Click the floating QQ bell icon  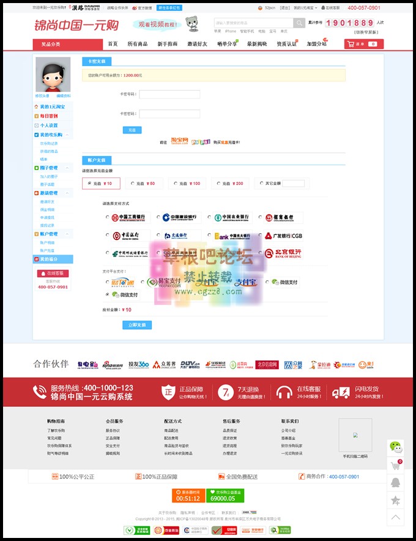[x=396, y=482]
